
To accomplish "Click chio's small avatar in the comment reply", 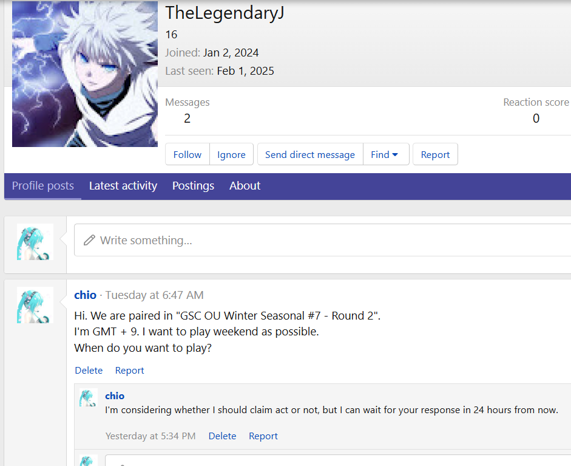I will [x=89, y=398].
